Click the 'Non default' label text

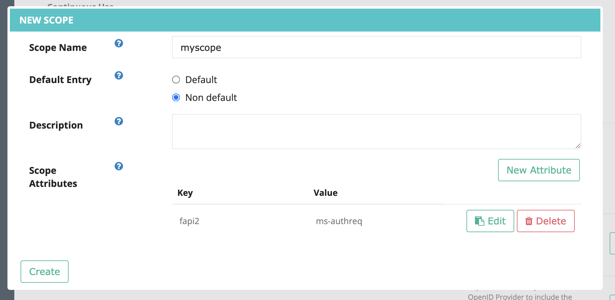(211, 98)
